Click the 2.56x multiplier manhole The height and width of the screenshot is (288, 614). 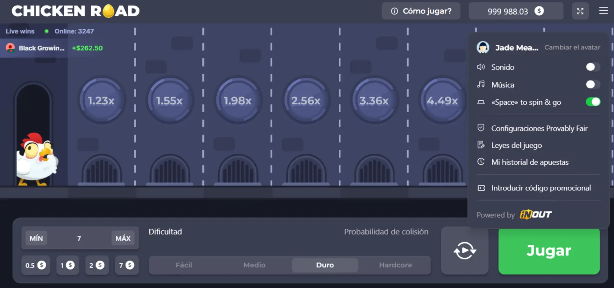coord(306,100)
